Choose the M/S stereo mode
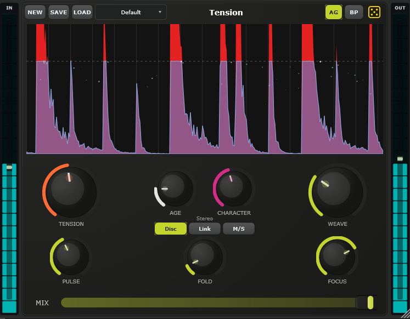The image size is (410, 319). (239, 229)
